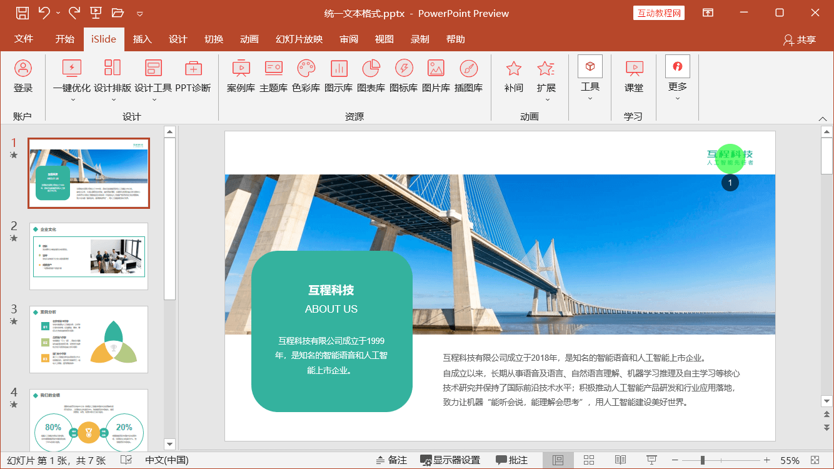This screenshot has width=834, height=469.
Task: Click the Redo icon
Action: tap(74, 13)
